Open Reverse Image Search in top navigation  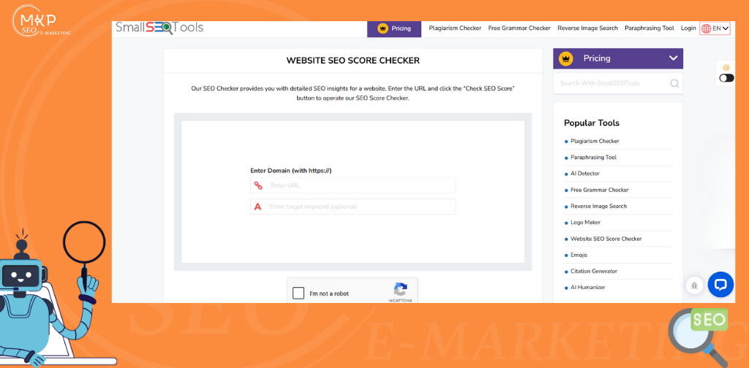587,28
